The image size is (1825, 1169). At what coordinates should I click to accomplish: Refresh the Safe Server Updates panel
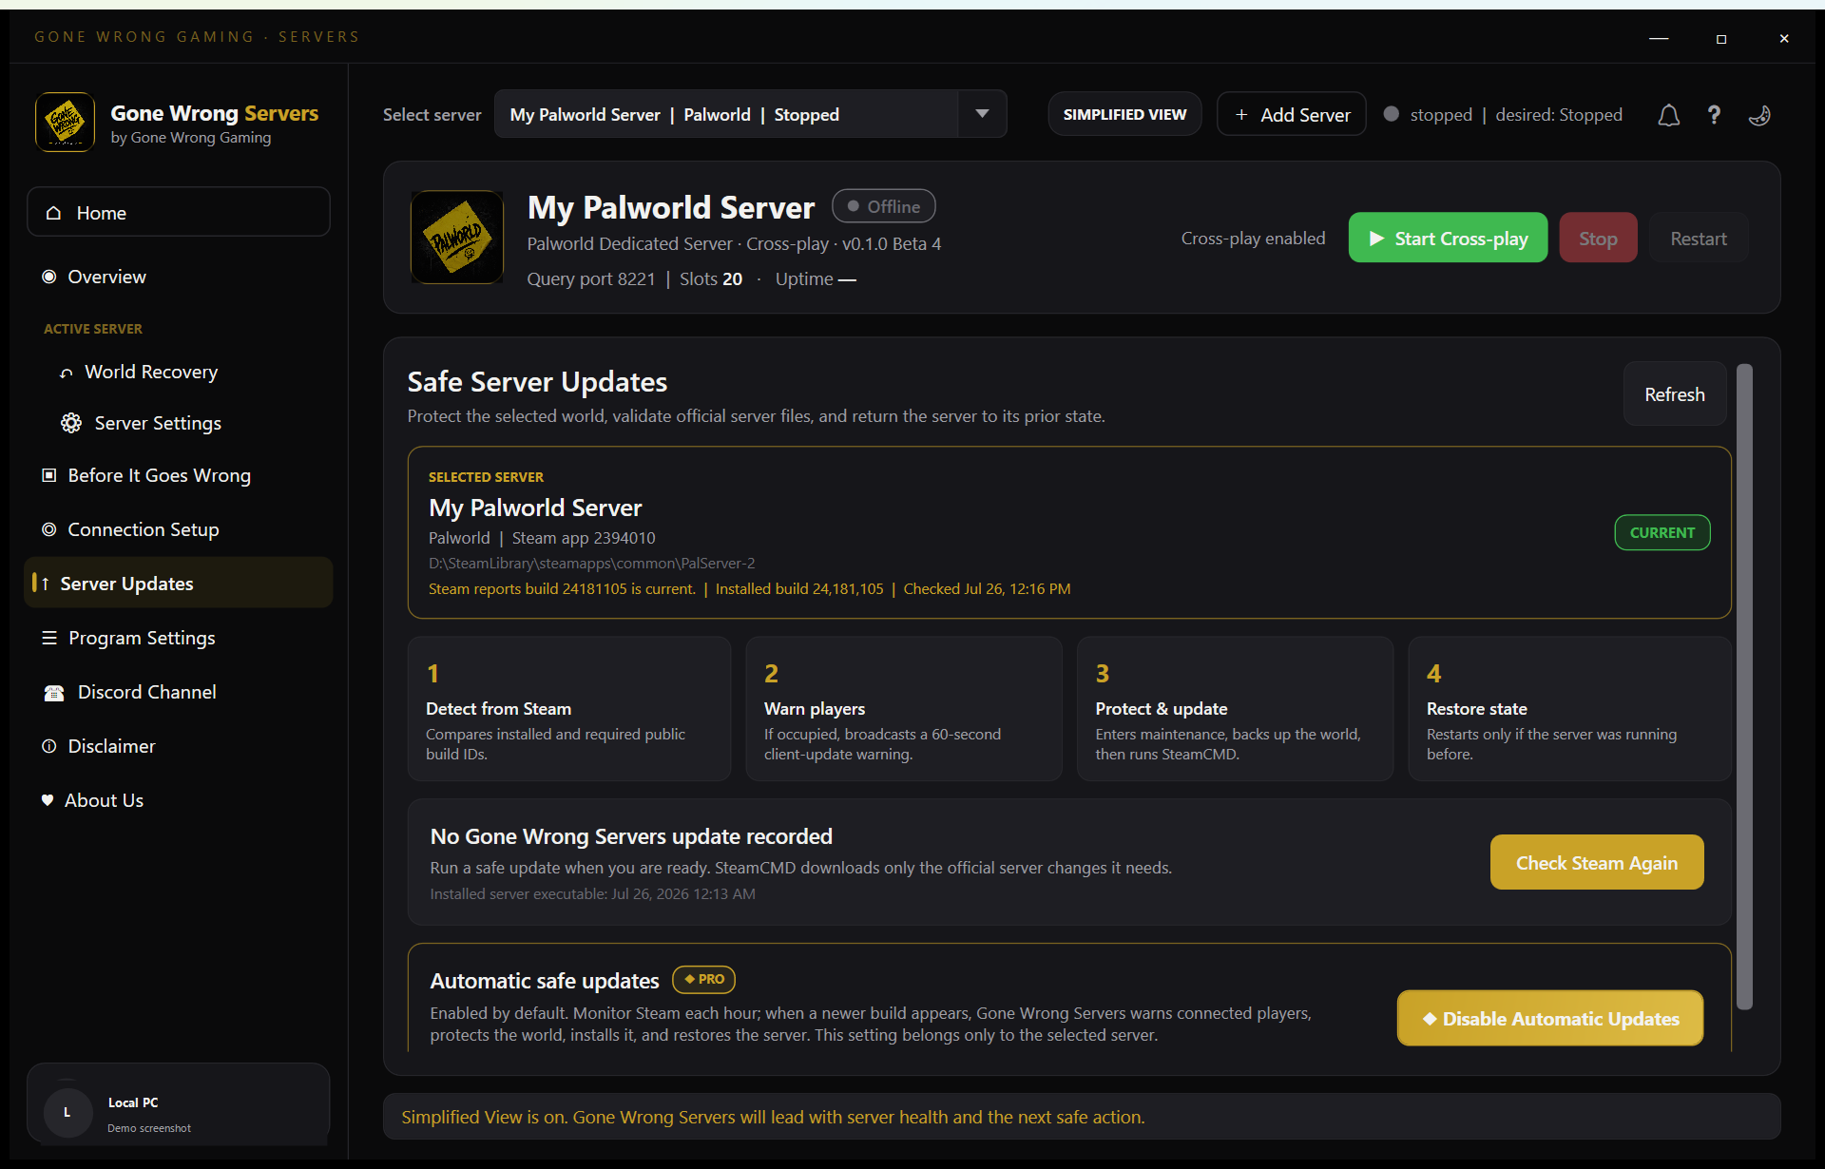pyautogui.click(x=1674, y=393)
